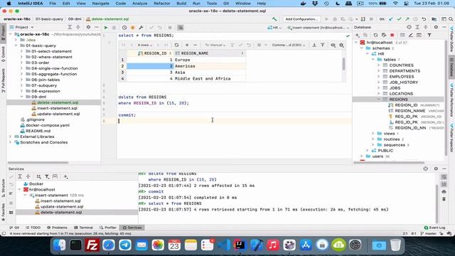This screenshot has height=256, width=455.
Task: Add new data source in Database panel
Action: (x=358, y=35)
